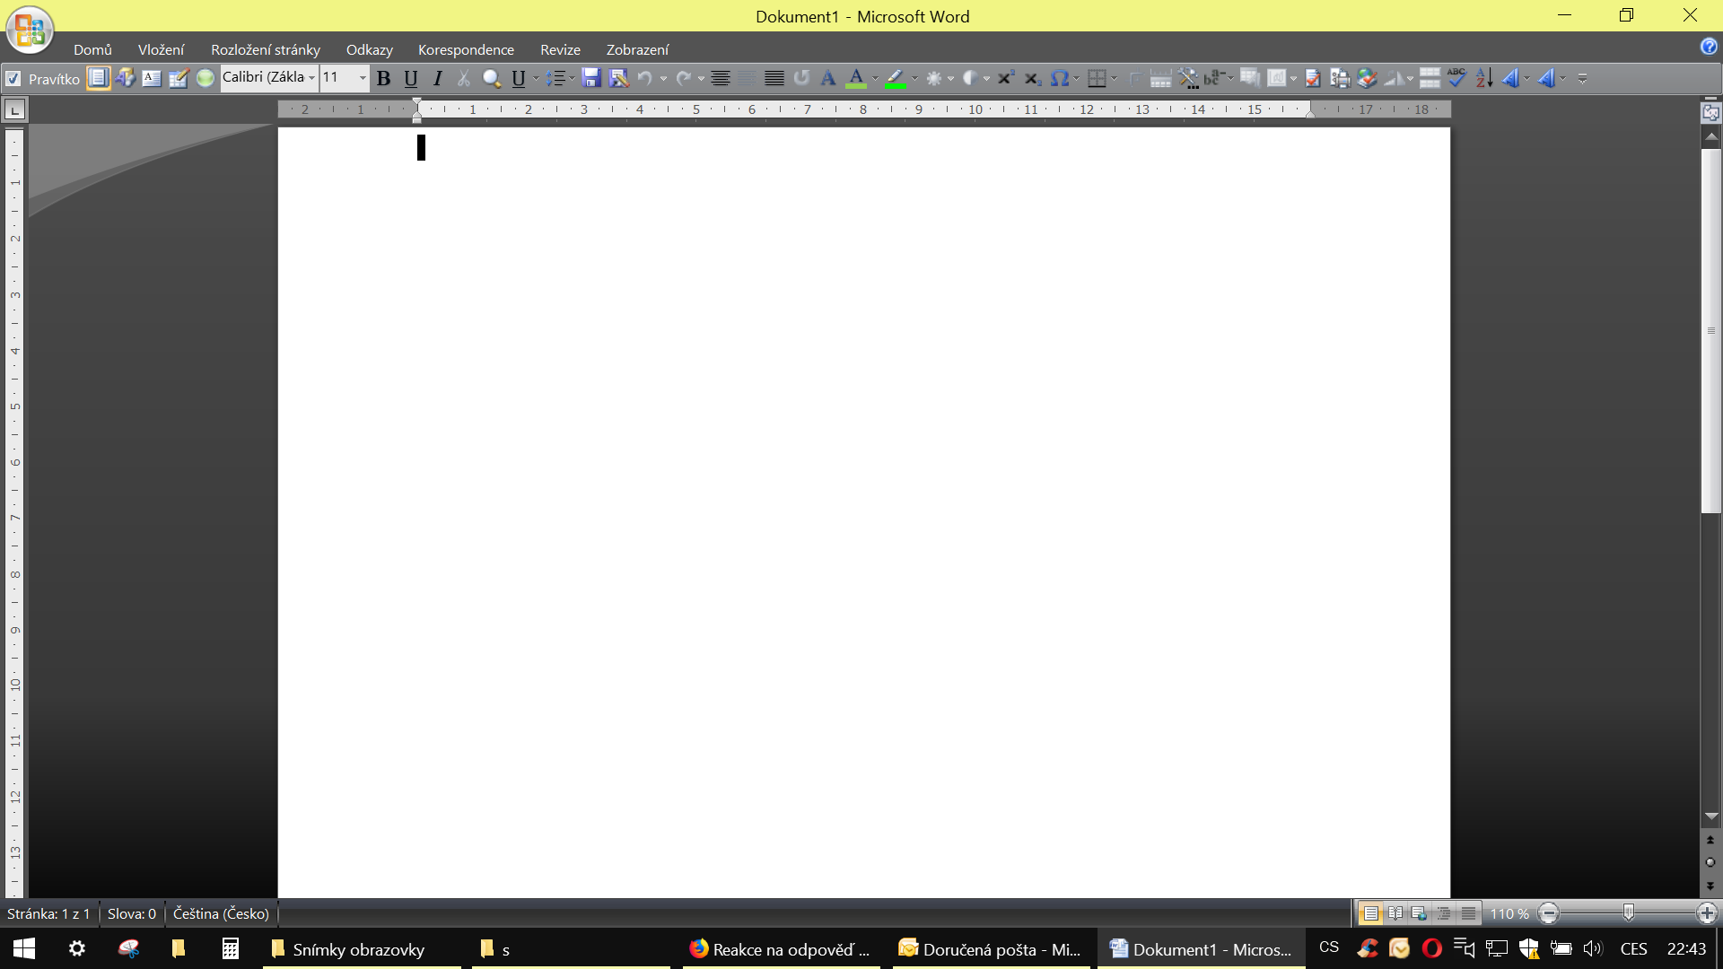Open the Vložení ribbon tab

pos(161,50)
